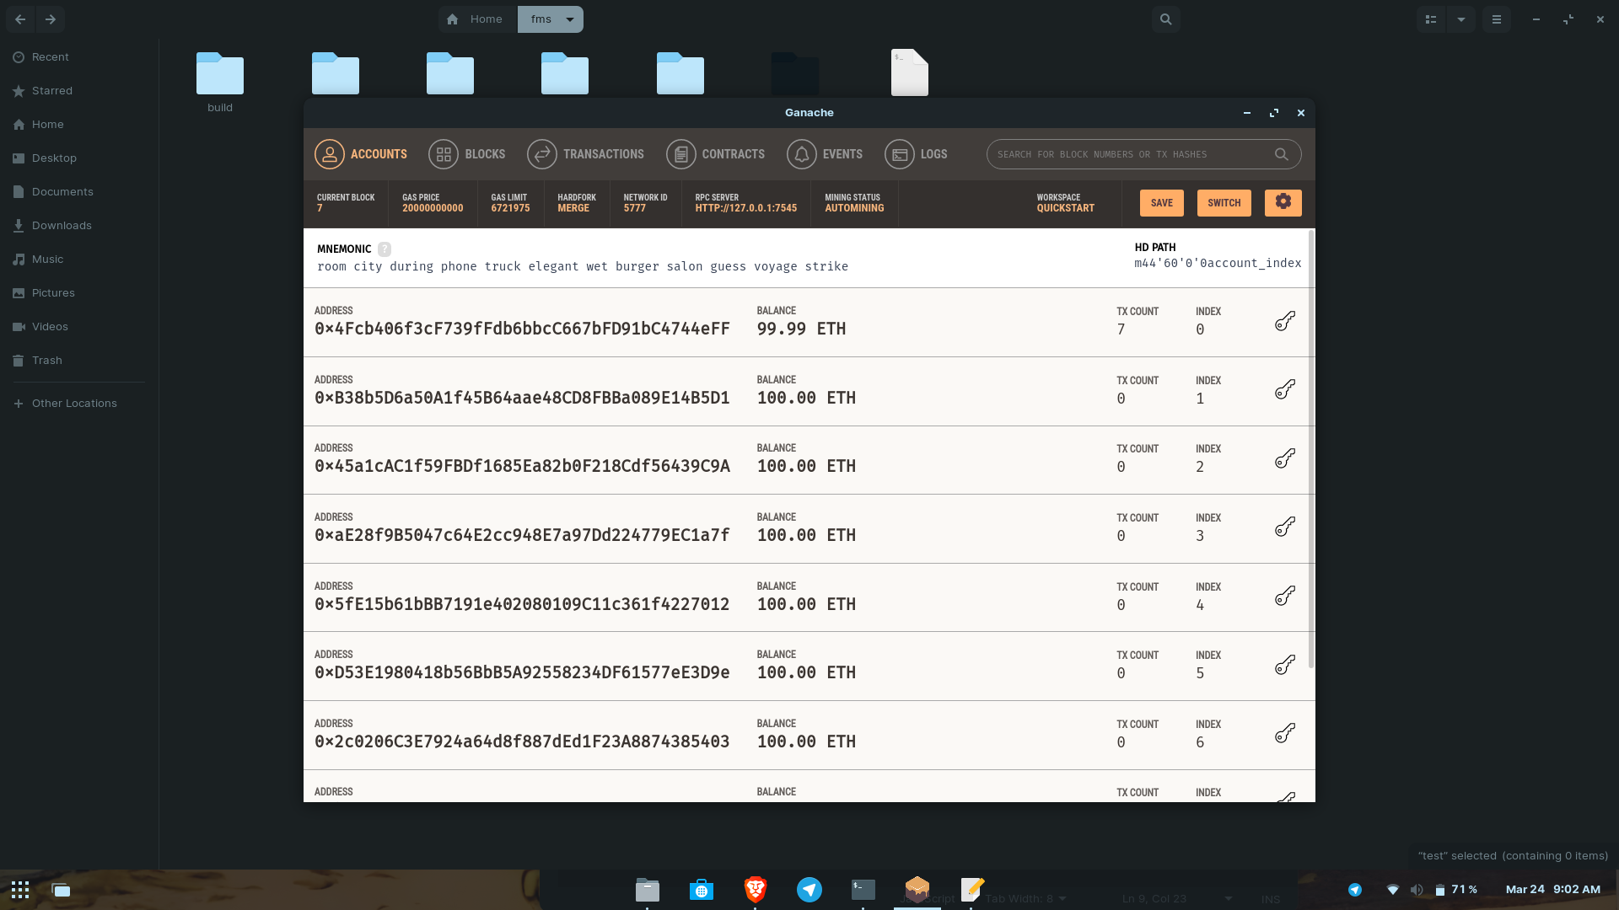Open the file manager search icon
This screenshot has height=910, width=1619.
[x=1165, y=19]
